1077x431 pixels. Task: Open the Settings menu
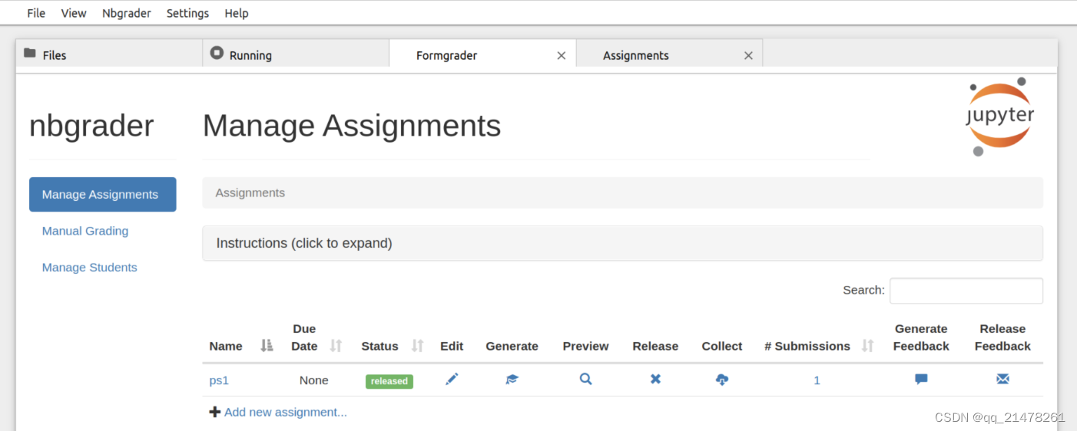pyautogui.click(x=187, y=13)
